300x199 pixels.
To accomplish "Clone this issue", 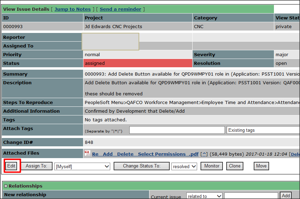I will pos(235,166).
